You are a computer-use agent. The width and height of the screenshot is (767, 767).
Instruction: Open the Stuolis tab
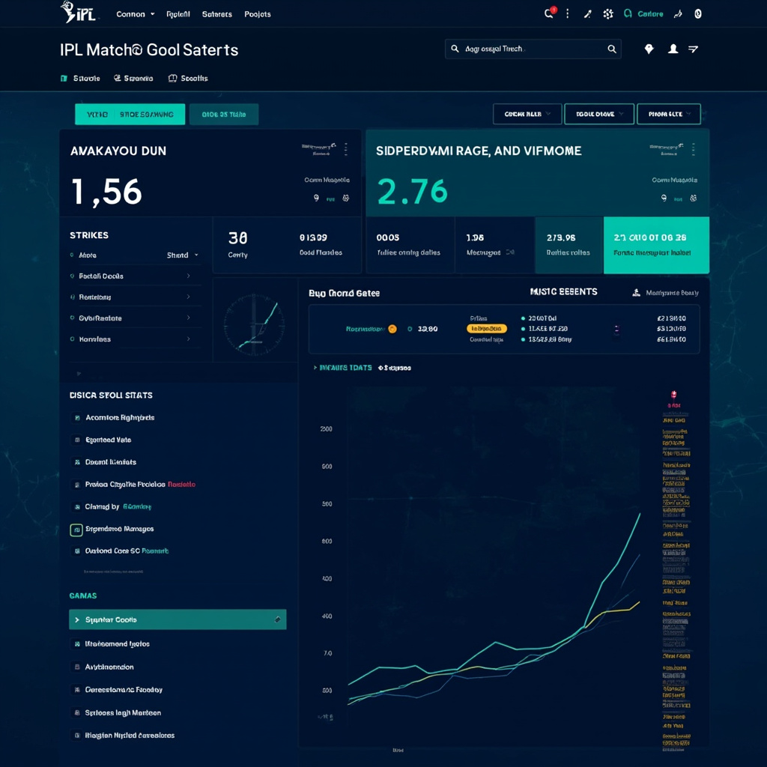80,78
